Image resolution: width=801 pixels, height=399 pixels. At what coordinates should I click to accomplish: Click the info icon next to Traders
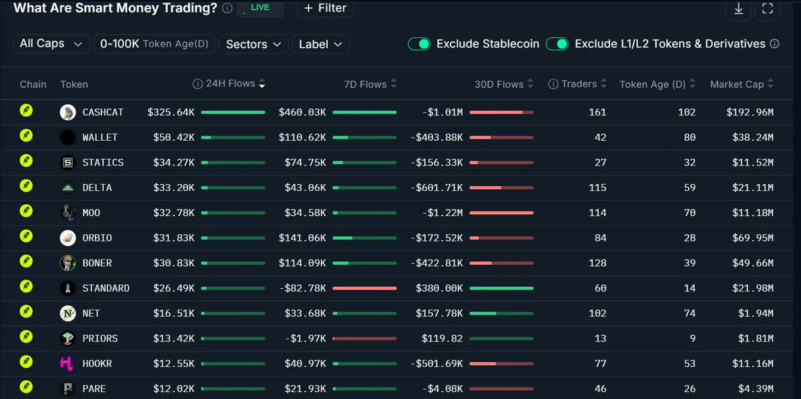pos(553,84)
